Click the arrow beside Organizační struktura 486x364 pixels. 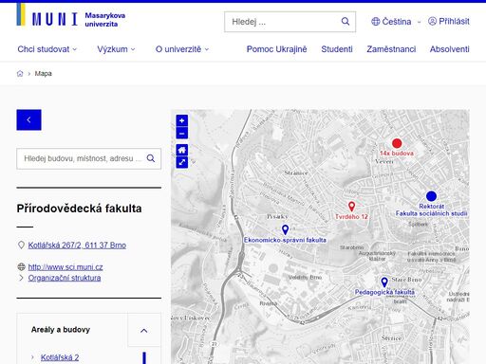[21, 278]
